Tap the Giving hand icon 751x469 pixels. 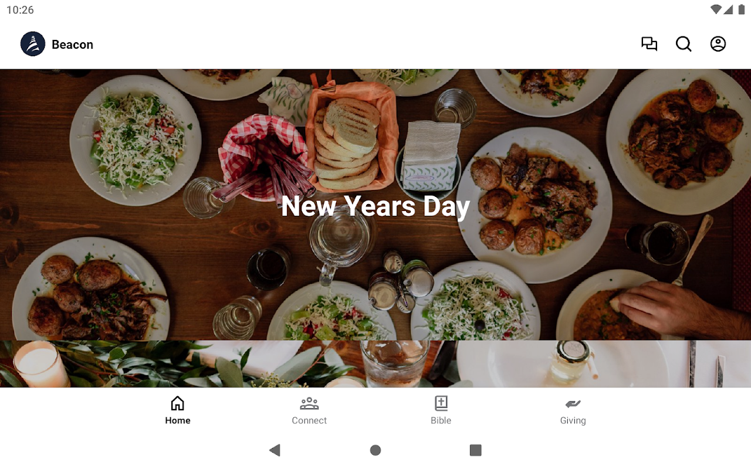pyautogui.click(x=573, y=403)
